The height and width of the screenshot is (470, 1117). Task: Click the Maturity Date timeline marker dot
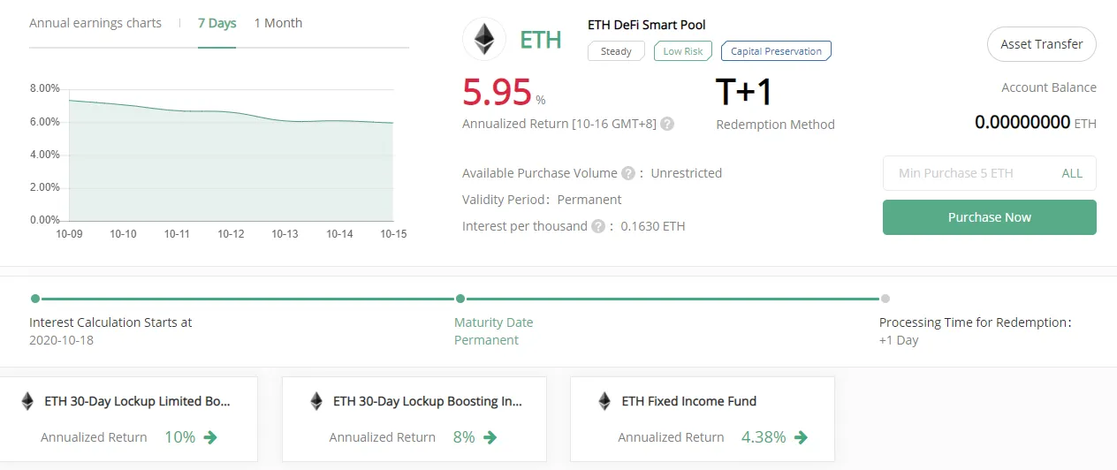click(460, 299)
